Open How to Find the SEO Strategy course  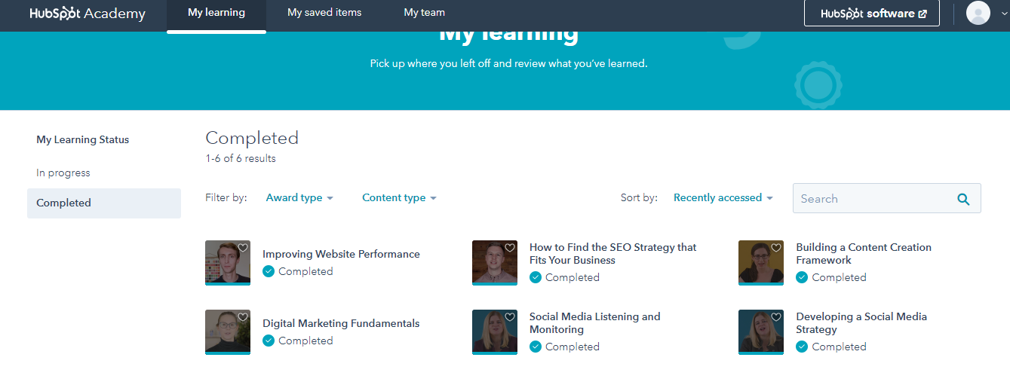click(x=613, y=254)
